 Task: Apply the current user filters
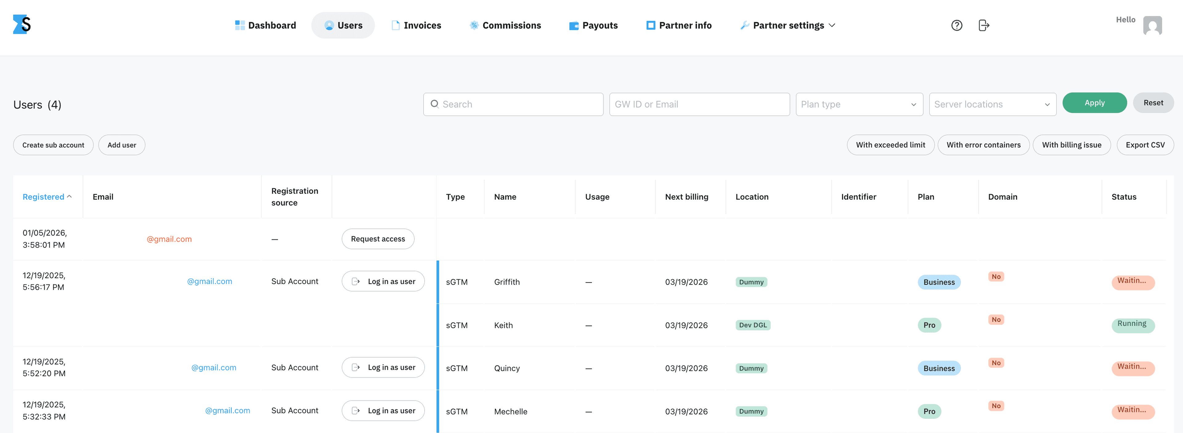1094,103
